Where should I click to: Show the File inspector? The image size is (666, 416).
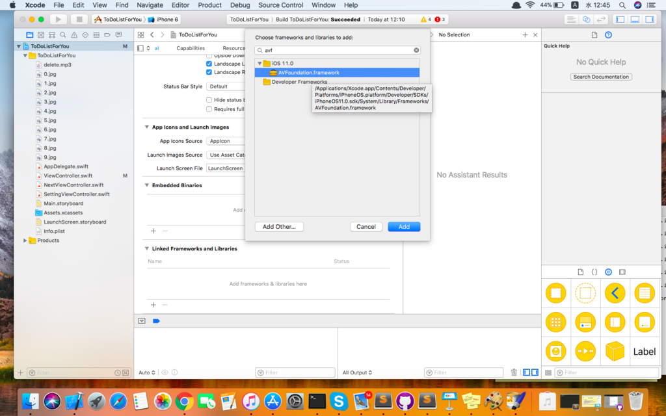point(594,35)
